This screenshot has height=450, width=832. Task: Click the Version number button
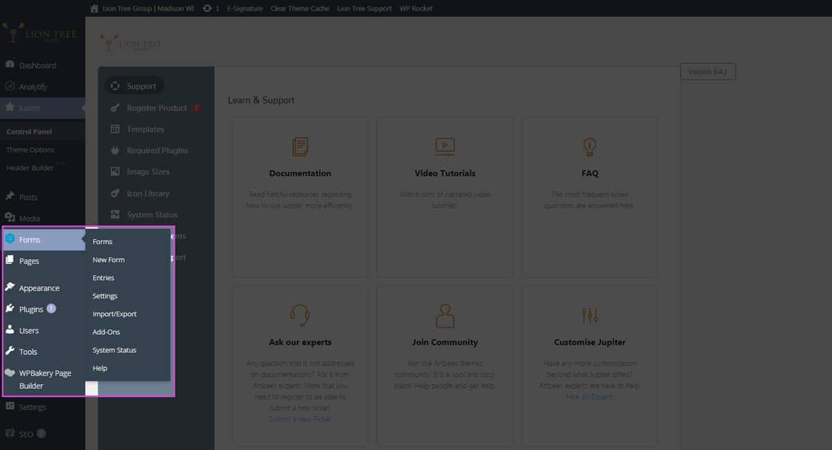(708, 72)
